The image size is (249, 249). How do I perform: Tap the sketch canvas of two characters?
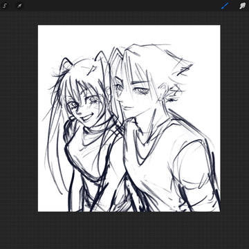click(129, 118)
